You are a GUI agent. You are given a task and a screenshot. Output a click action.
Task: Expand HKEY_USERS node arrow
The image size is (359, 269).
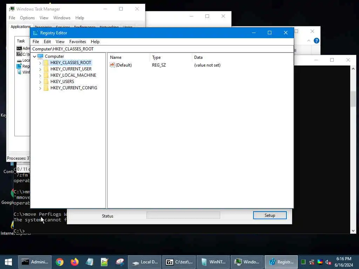coord(40,82)
